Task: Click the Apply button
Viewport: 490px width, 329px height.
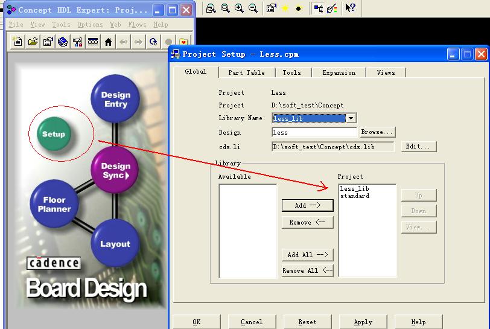Action: (x=363, y=322)
